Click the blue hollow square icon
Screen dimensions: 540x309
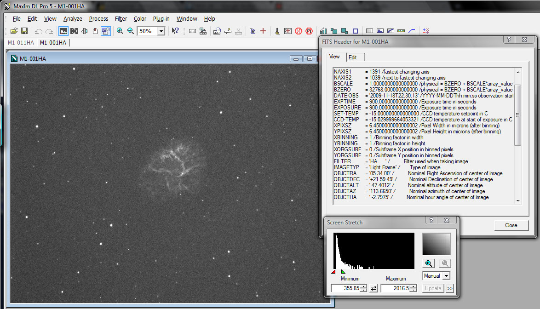pos(356,31)
